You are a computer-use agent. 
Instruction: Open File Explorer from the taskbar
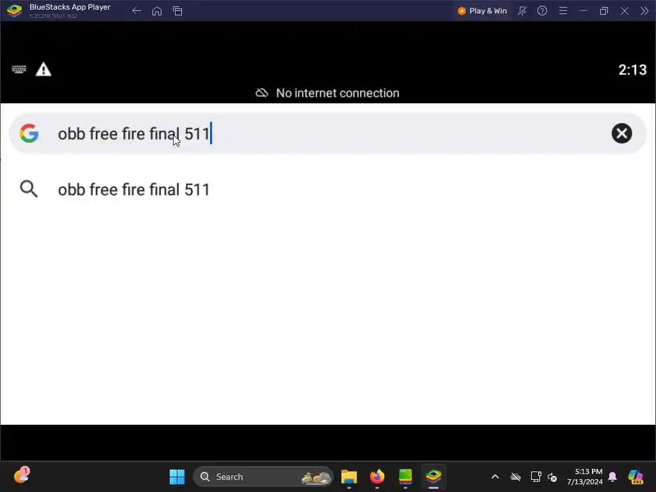[x=349, y=477]
